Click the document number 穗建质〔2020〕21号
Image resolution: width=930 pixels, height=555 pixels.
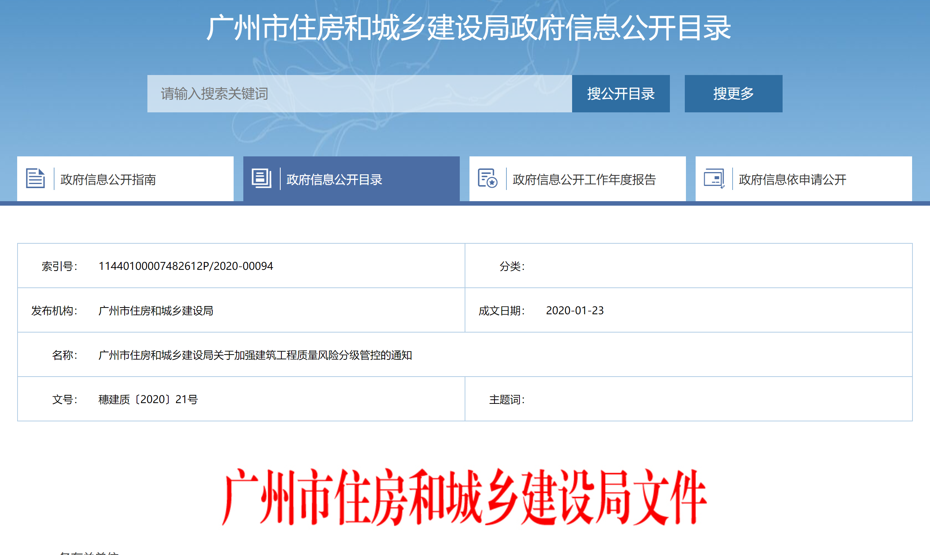click(x=148, y=400)
